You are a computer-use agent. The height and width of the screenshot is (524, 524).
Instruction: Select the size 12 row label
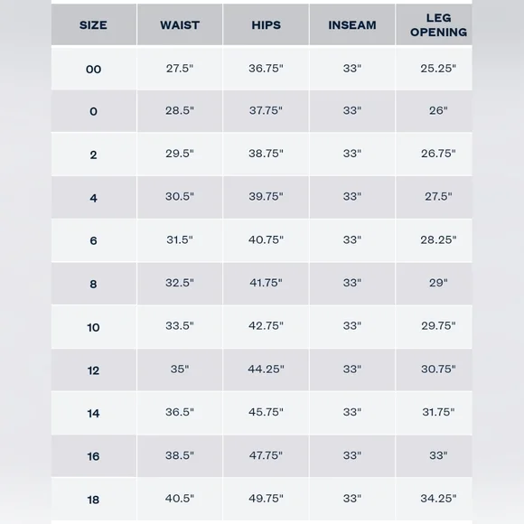pos(93,370)
